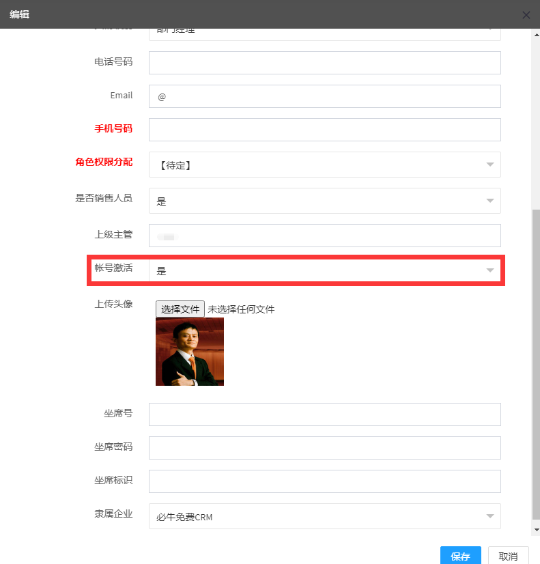Open the 帐号激活 dropdown
Screen dimensions: 540x564
coord(325,270)
